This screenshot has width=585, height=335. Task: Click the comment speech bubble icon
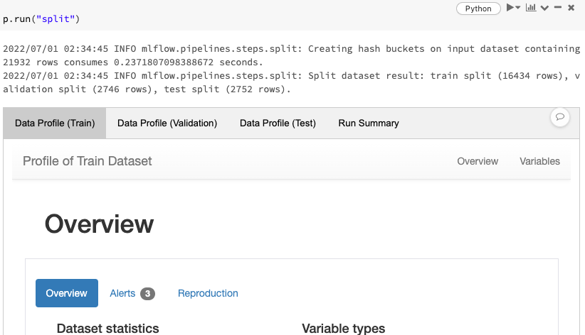pyautogui.click(x=559, y=117)
